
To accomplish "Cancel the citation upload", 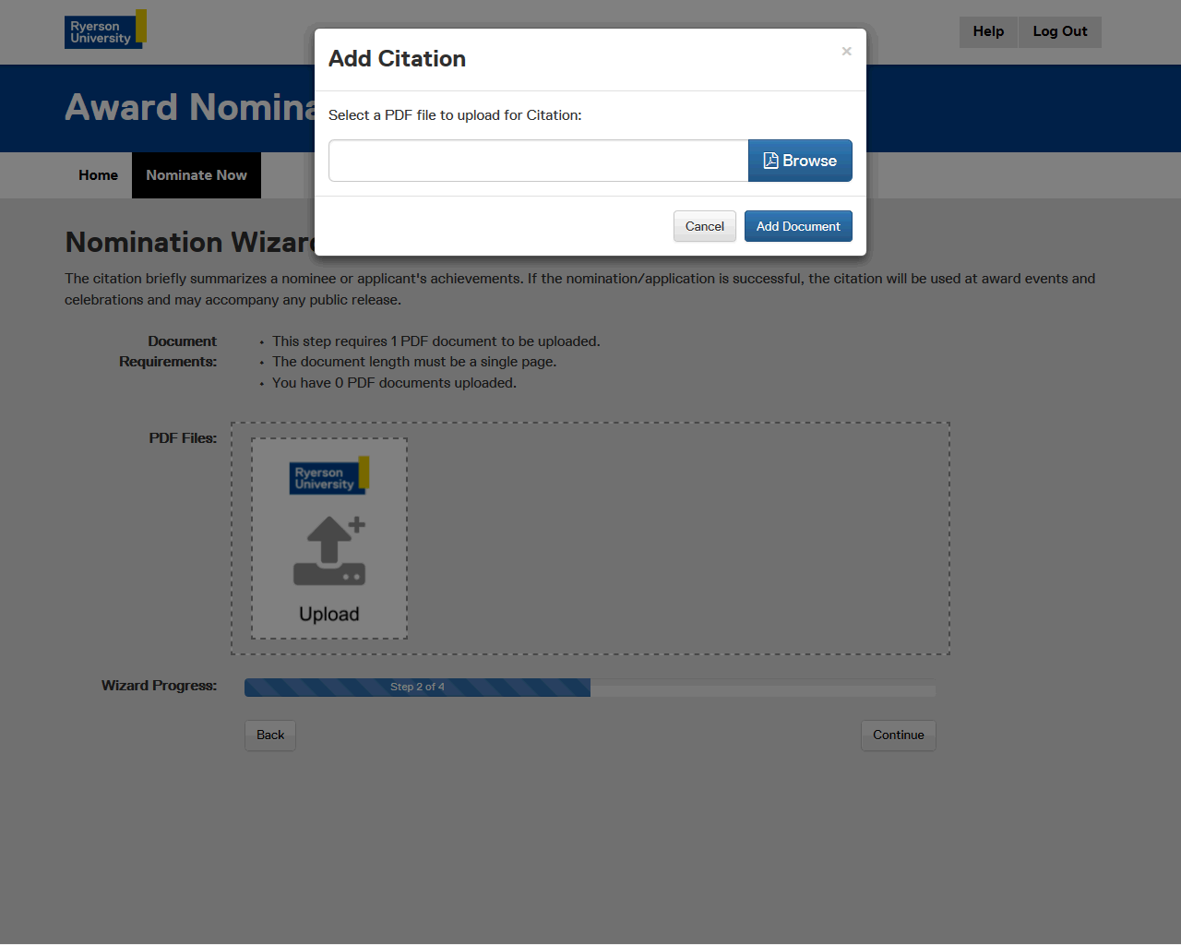I will (x=704, y=226).
